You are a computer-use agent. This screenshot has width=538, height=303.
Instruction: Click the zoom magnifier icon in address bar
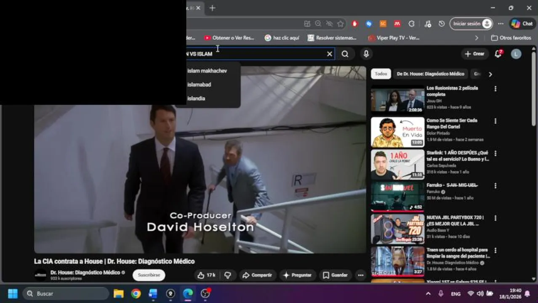pyautogui.click(x=318, y=24)
